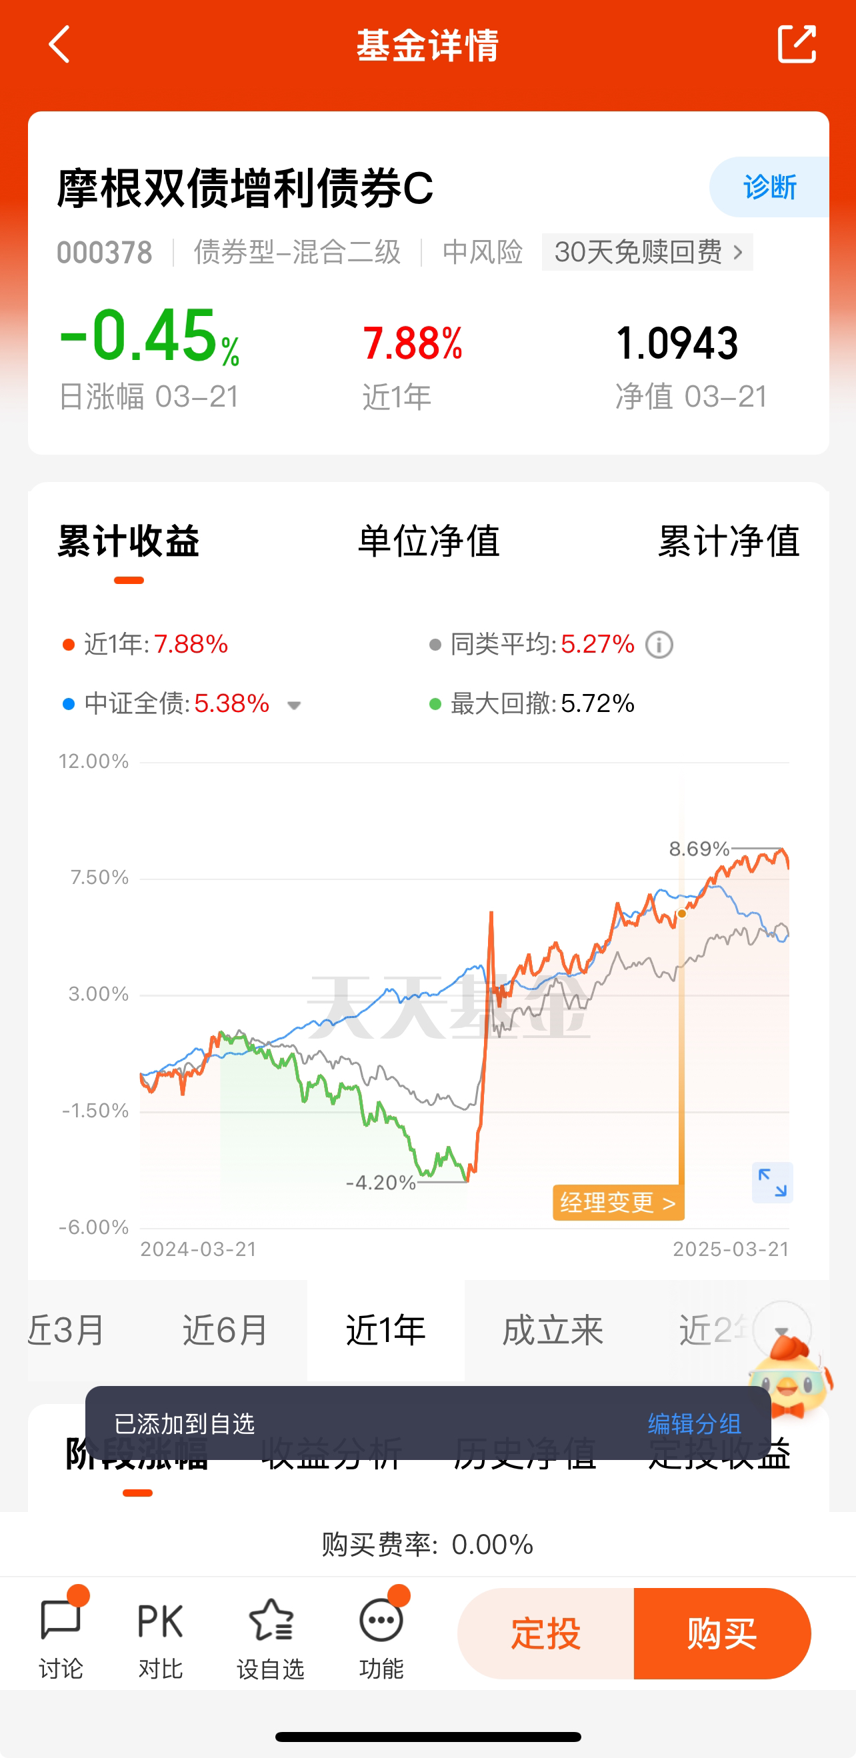Image resolution: width=856 pixels, height=1758 pixels.
Task: Expand chart to fullscreen with arrows icon
Action: coord(772,1183)
